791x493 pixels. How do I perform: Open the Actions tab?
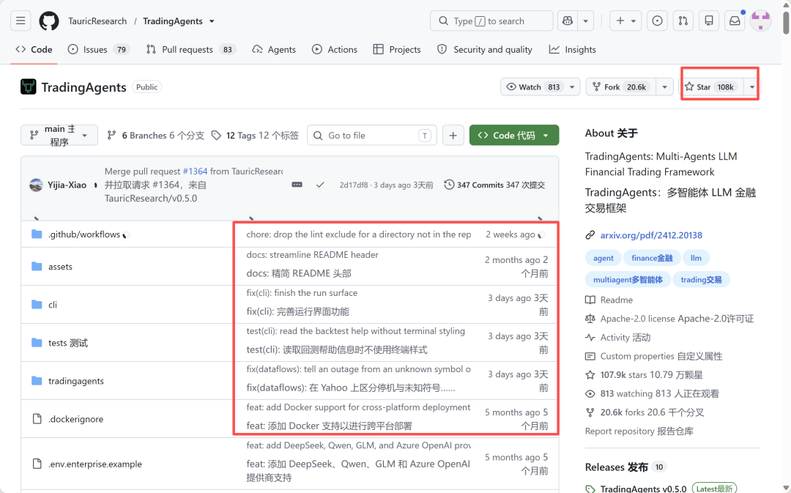[x=335, y=50]
